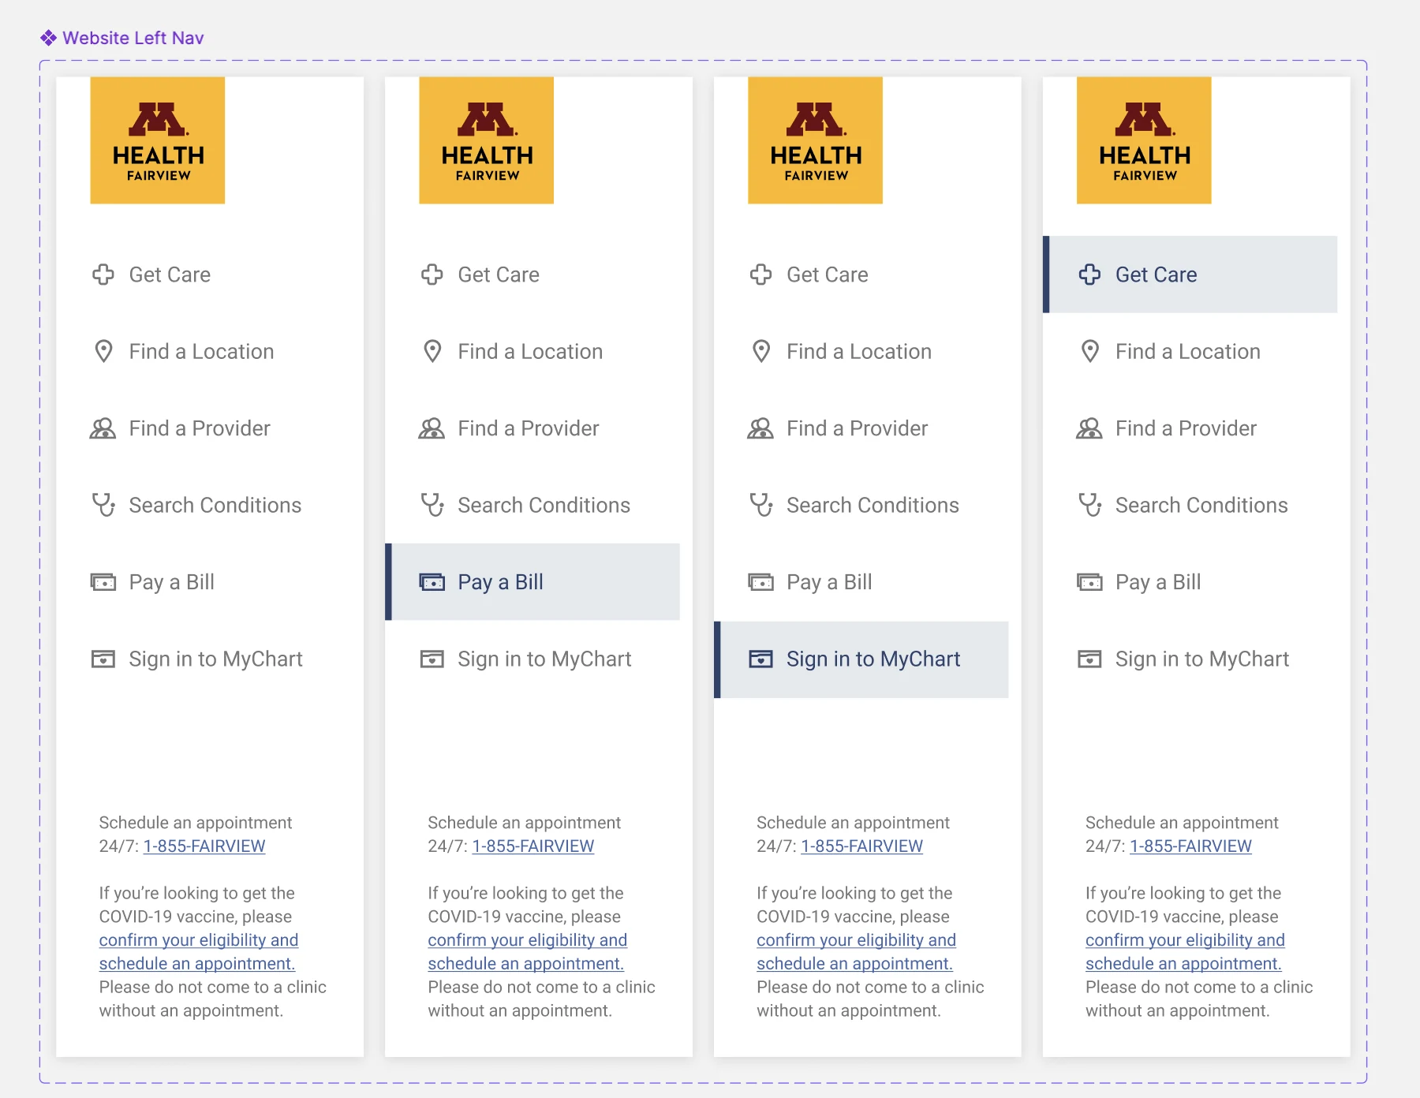Click M Health Fairview logo in fourth panel

coord(1145,140)
